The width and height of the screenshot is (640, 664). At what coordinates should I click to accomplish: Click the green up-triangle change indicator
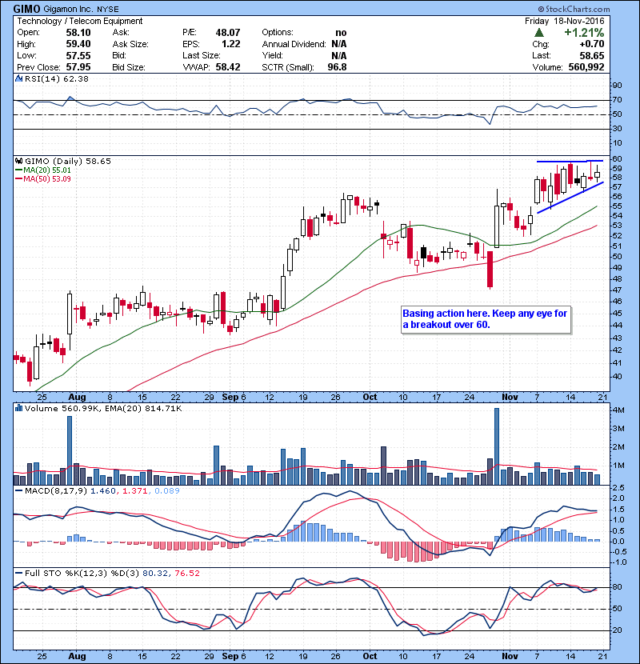pos(538,33)
